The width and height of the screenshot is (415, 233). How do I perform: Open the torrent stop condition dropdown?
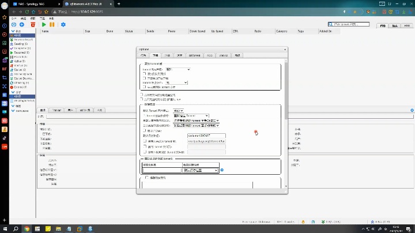tap(176, 82)
